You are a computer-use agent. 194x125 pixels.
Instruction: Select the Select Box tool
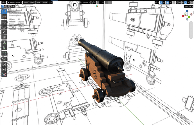[4, 12]
